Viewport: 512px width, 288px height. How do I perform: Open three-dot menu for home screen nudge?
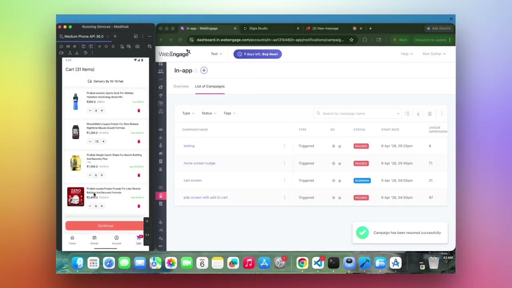(x=284, y=163)
